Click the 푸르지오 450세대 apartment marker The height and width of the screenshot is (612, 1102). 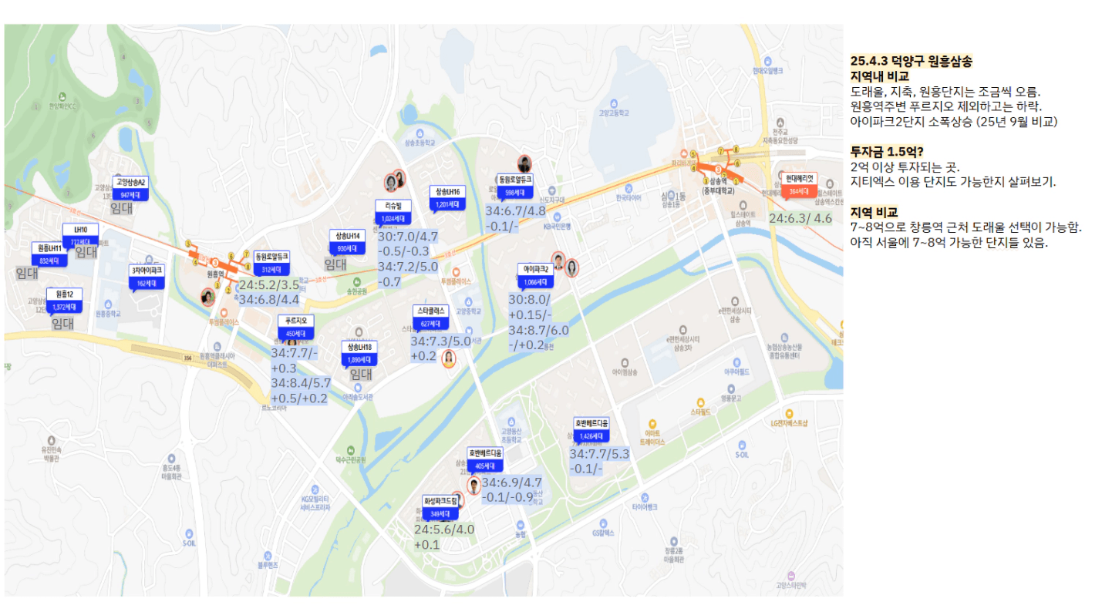[295, 327]
